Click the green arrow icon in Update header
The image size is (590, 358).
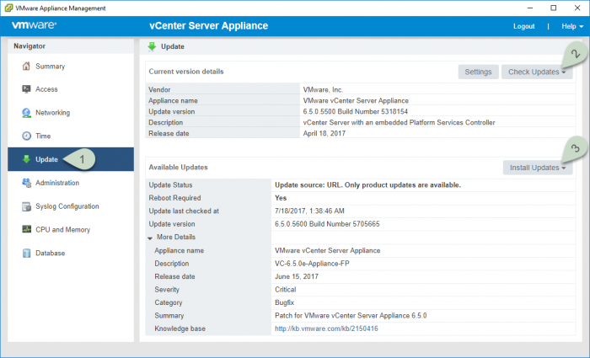[152, 46]
